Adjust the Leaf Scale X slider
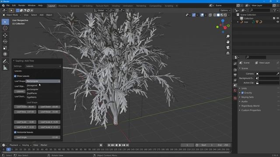Image resolution: width=280 pixels, height=157 pixels. click(49, 122)
